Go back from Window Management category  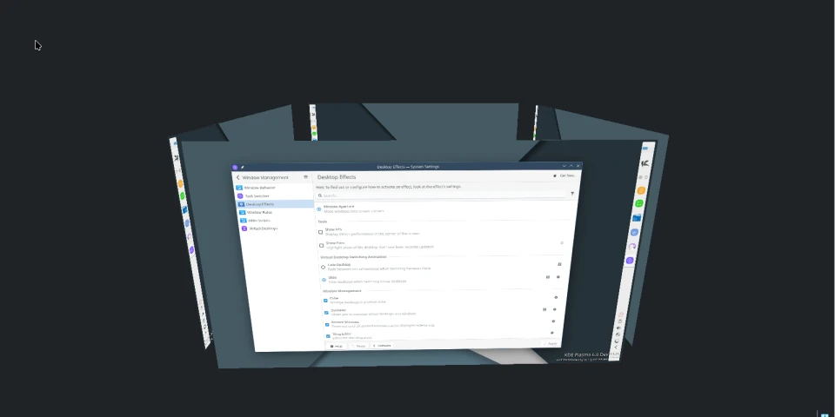tap(238, 177)
